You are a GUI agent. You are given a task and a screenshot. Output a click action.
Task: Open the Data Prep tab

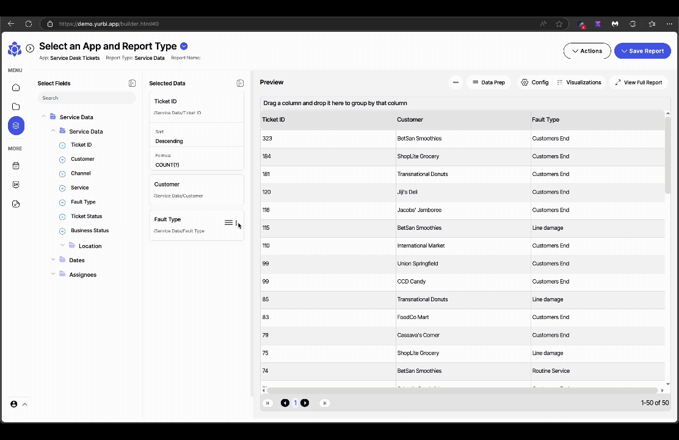488,82
